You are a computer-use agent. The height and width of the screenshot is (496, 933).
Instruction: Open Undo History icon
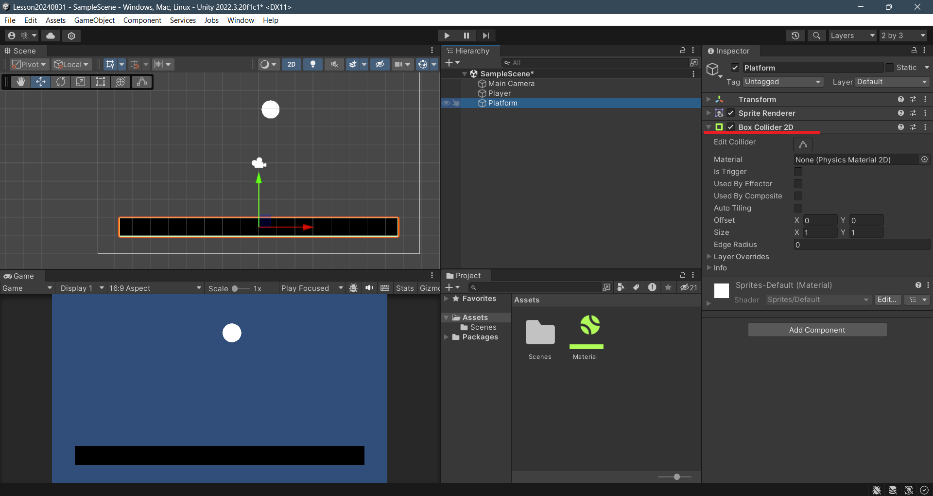point(795,35)
